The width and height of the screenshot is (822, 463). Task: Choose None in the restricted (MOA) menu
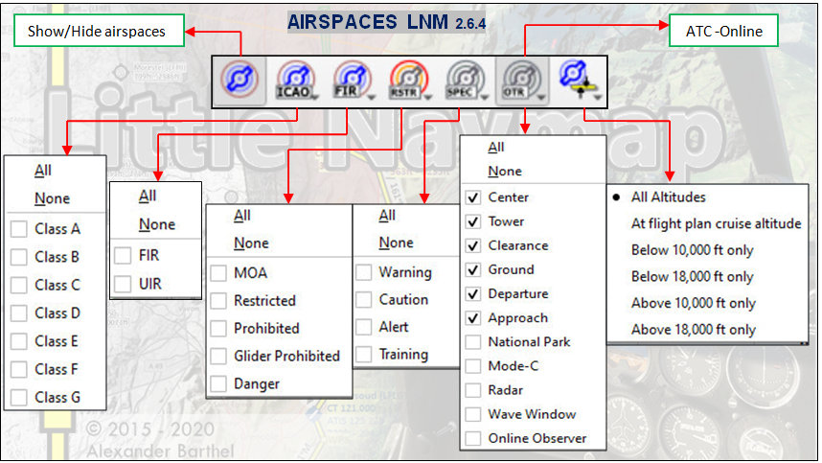point(251,243)
